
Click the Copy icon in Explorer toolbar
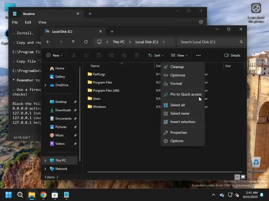pyautogui.click(x=86, y=55)
